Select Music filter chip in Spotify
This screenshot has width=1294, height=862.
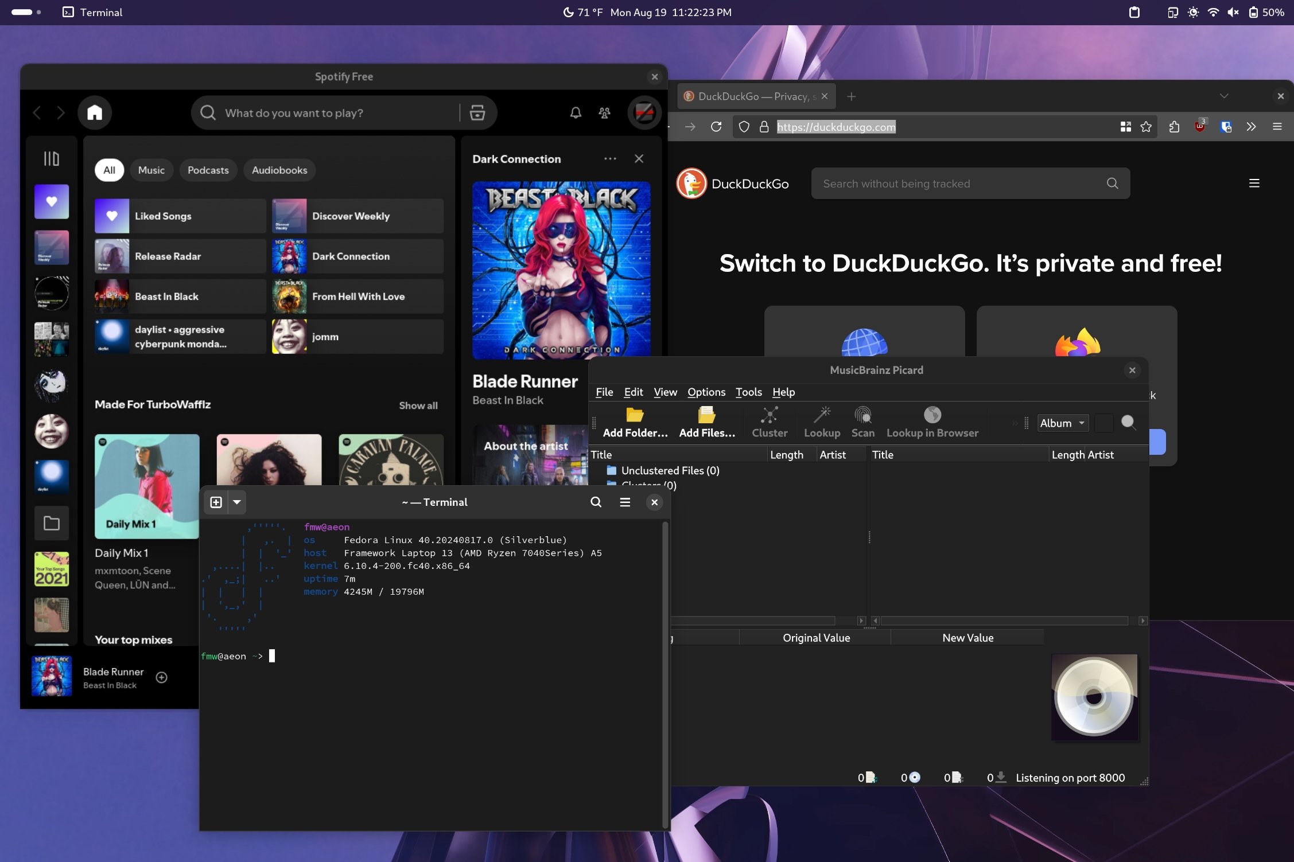point(151,170)
